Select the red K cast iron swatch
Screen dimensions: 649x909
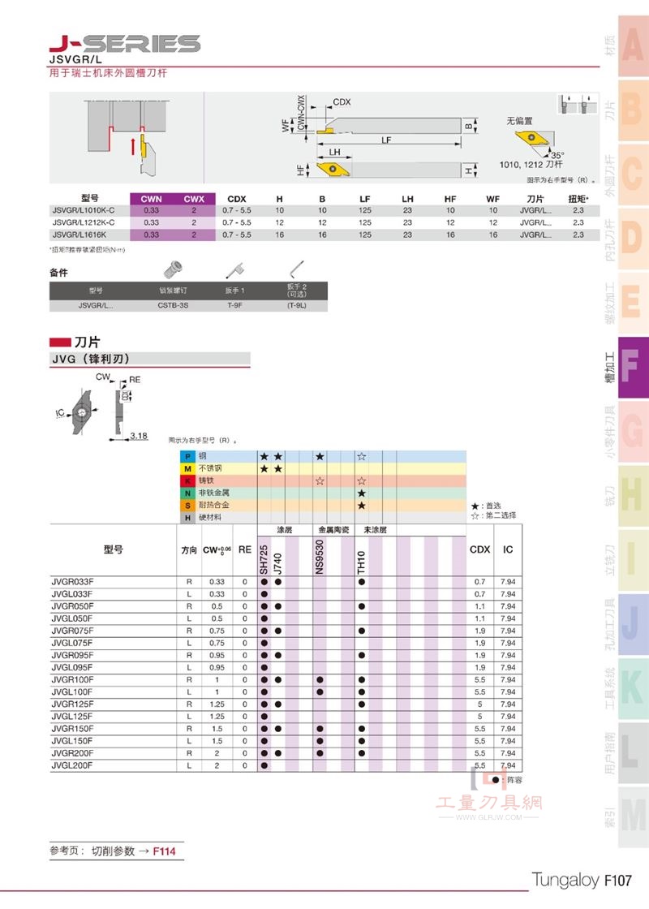point(187,481)
